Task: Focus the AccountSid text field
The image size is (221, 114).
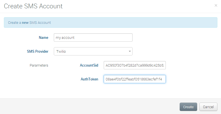Action: click(x=134, y=65)
